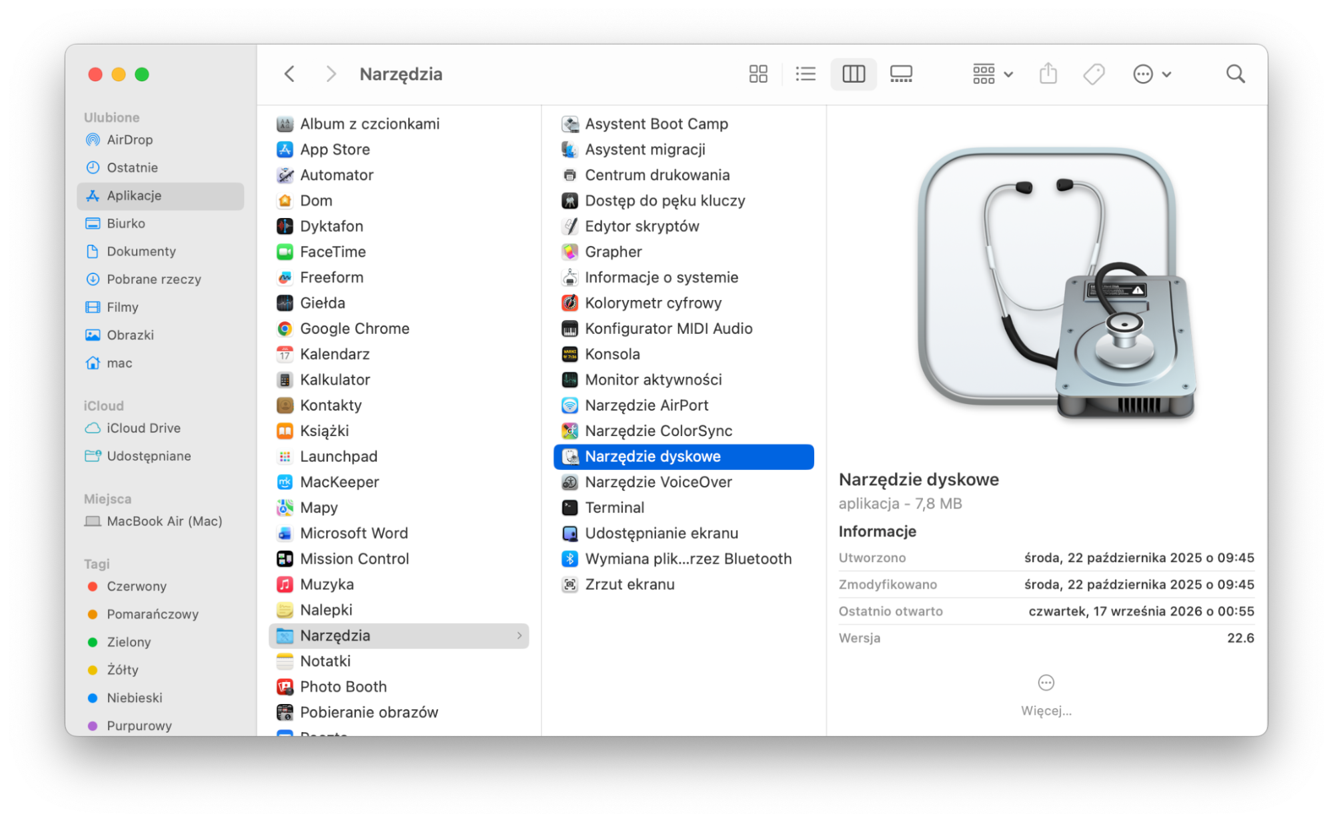Viewport: 1333px width, 822px height.
Task: Open Biurko in sidebar
Action: 160,224
